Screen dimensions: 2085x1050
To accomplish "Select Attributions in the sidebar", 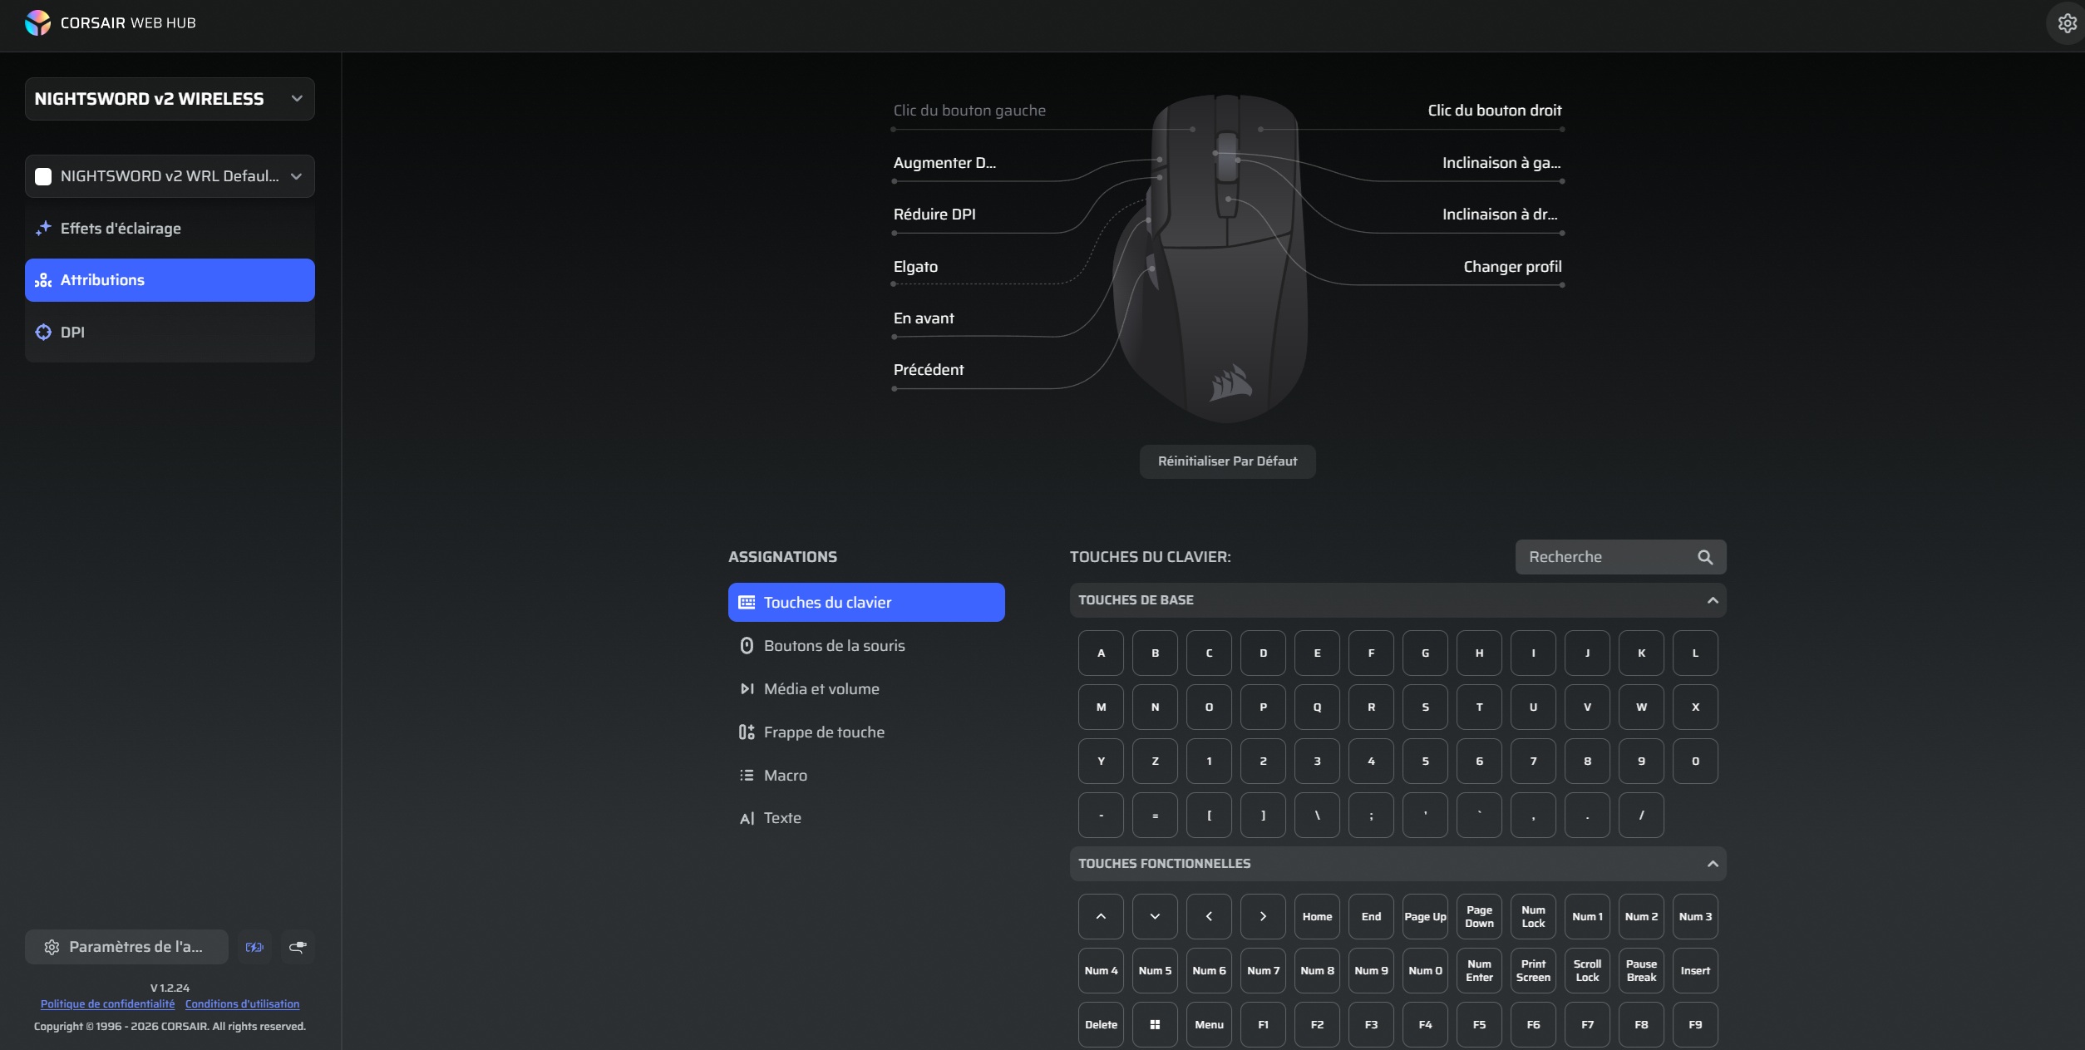I will pyautogui.click(x=170, y=280).
